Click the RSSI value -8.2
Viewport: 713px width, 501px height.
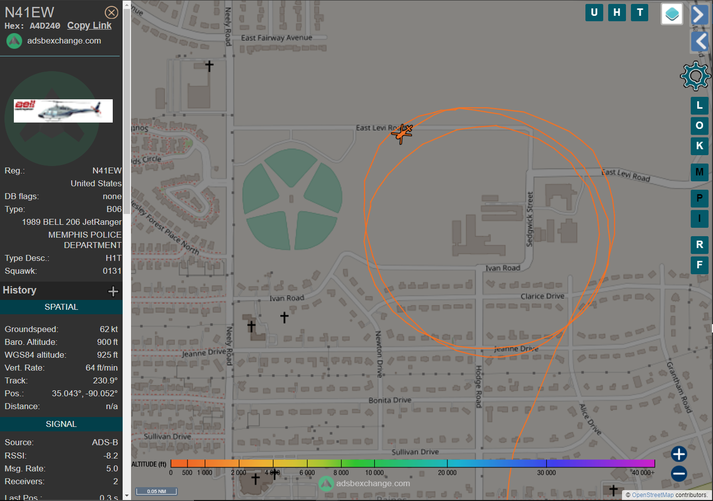click(111, 456)
